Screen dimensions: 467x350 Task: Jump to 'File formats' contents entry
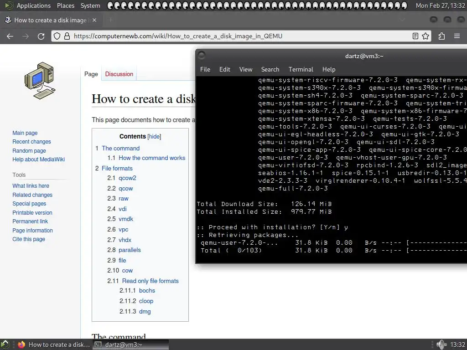[x=117, y=169]
